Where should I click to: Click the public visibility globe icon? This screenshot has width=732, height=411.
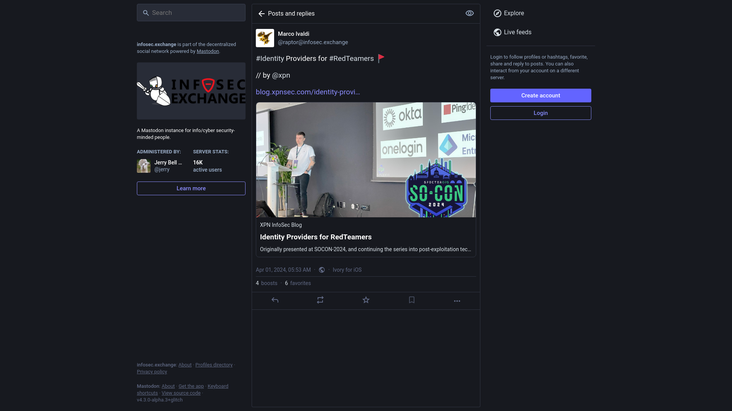(x=322, y=270)
